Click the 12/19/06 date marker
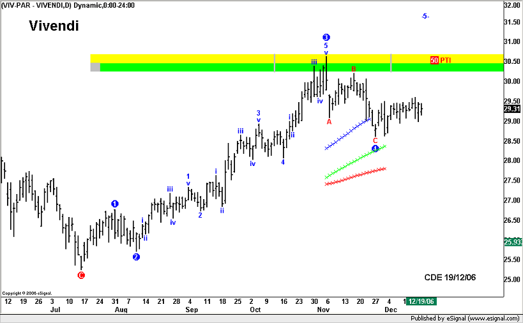Image resolution: width=523 pixels, height=323 pixels. point(422,301)
